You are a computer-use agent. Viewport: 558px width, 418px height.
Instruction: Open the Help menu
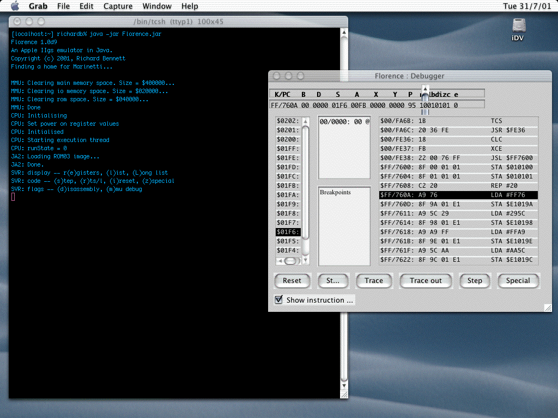[x=190, y=6]
